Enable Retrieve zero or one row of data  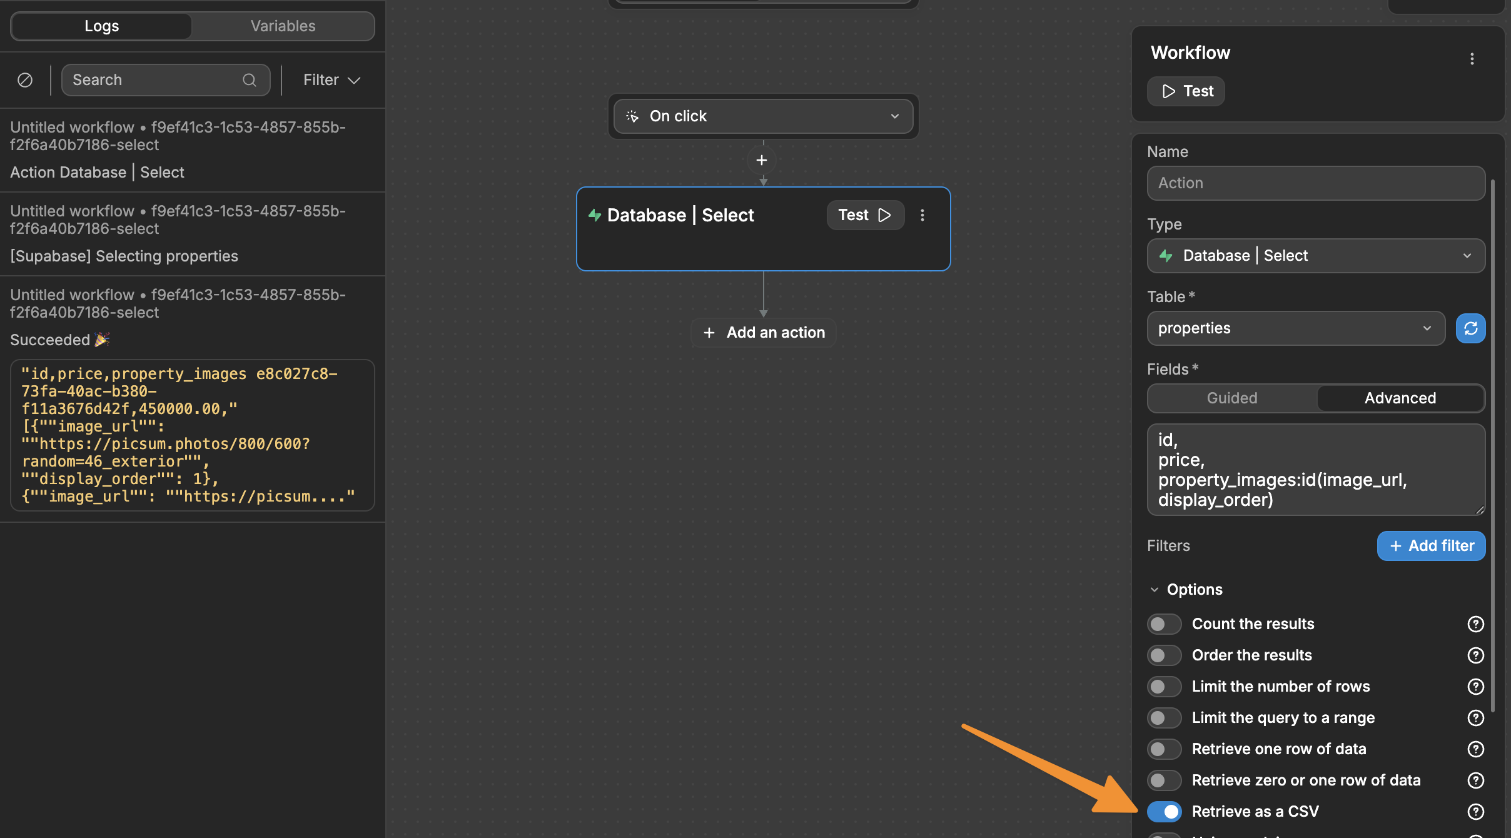point(1165,780)
